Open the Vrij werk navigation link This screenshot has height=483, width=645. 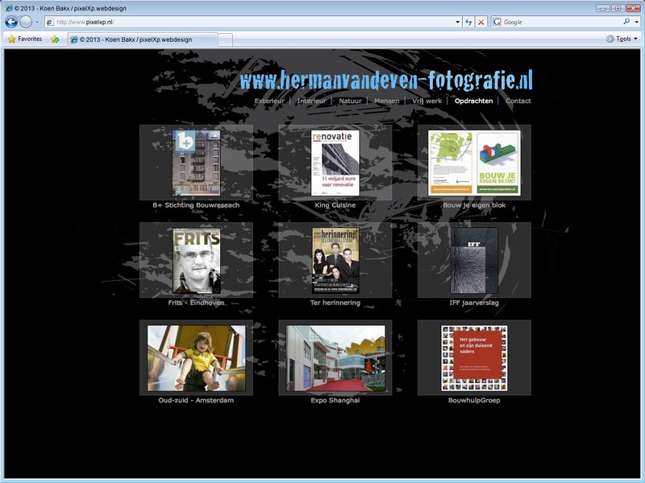pos(427,101)
